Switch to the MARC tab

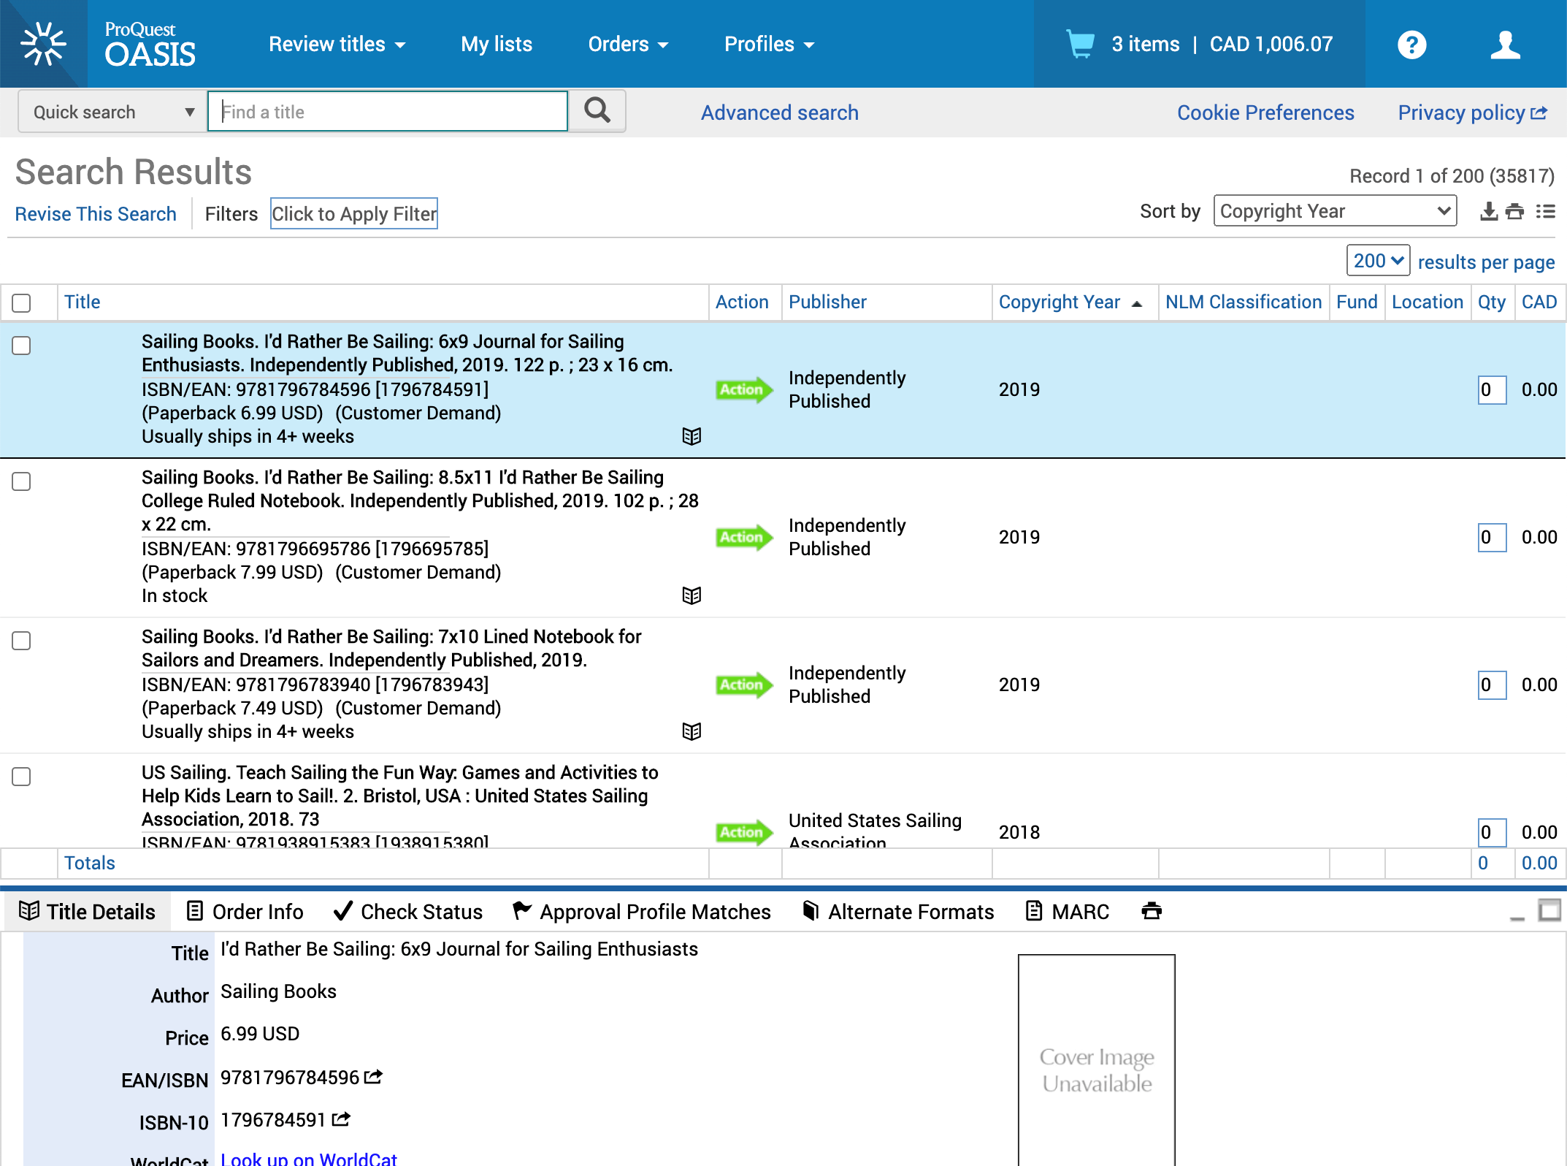(1068, 912)
